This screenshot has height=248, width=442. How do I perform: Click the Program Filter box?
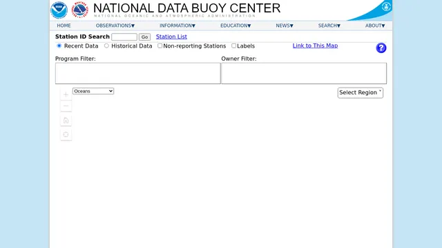(138, 74)
